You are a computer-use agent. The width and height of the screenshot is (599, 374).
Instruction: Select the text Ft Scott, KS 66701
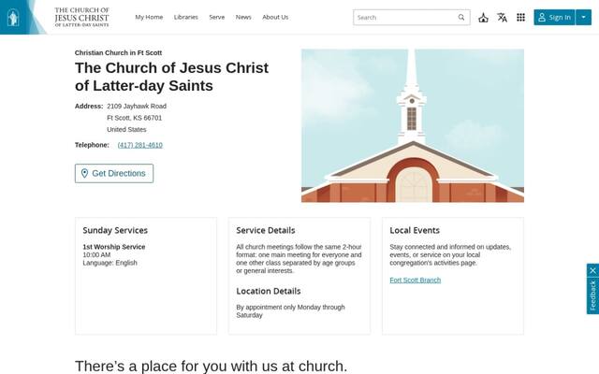(x=135, y=118)
